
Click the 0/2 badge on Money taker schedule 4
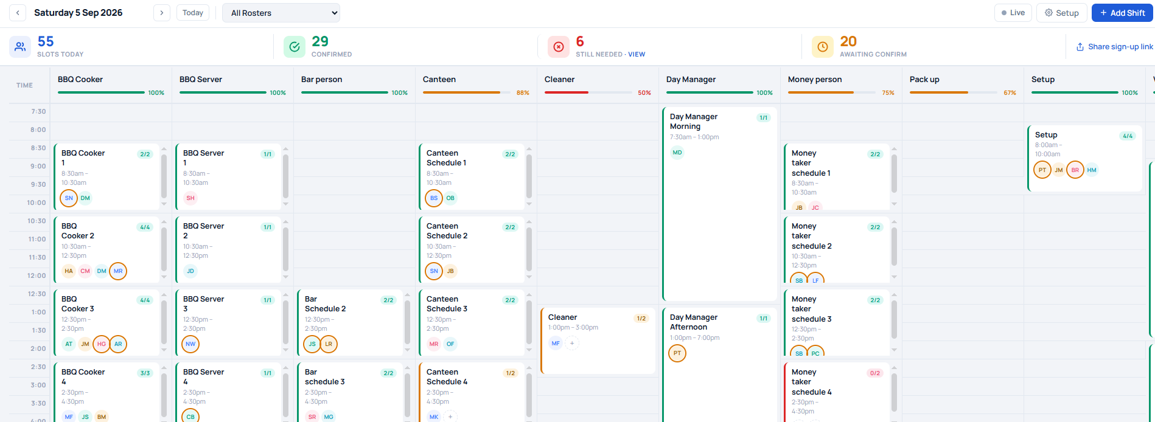(x=875, y=373)
